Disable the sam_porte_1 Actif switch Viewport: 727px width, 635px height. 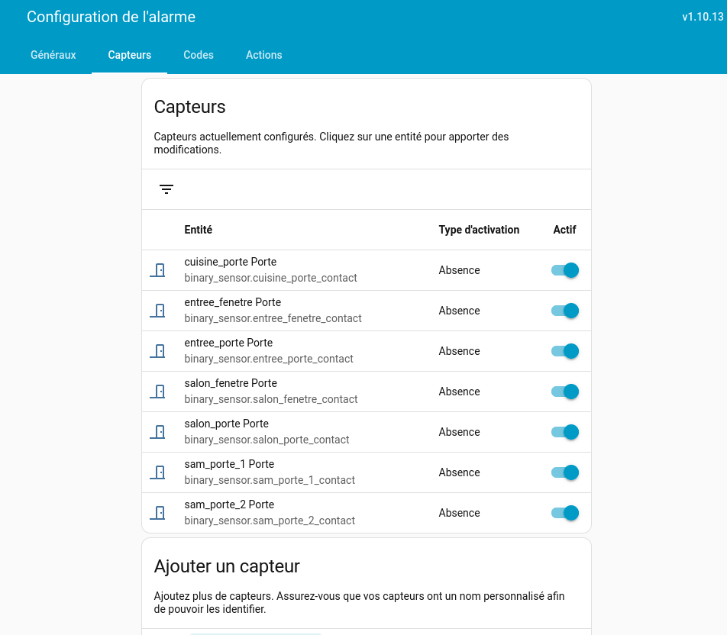coord(564,472)
